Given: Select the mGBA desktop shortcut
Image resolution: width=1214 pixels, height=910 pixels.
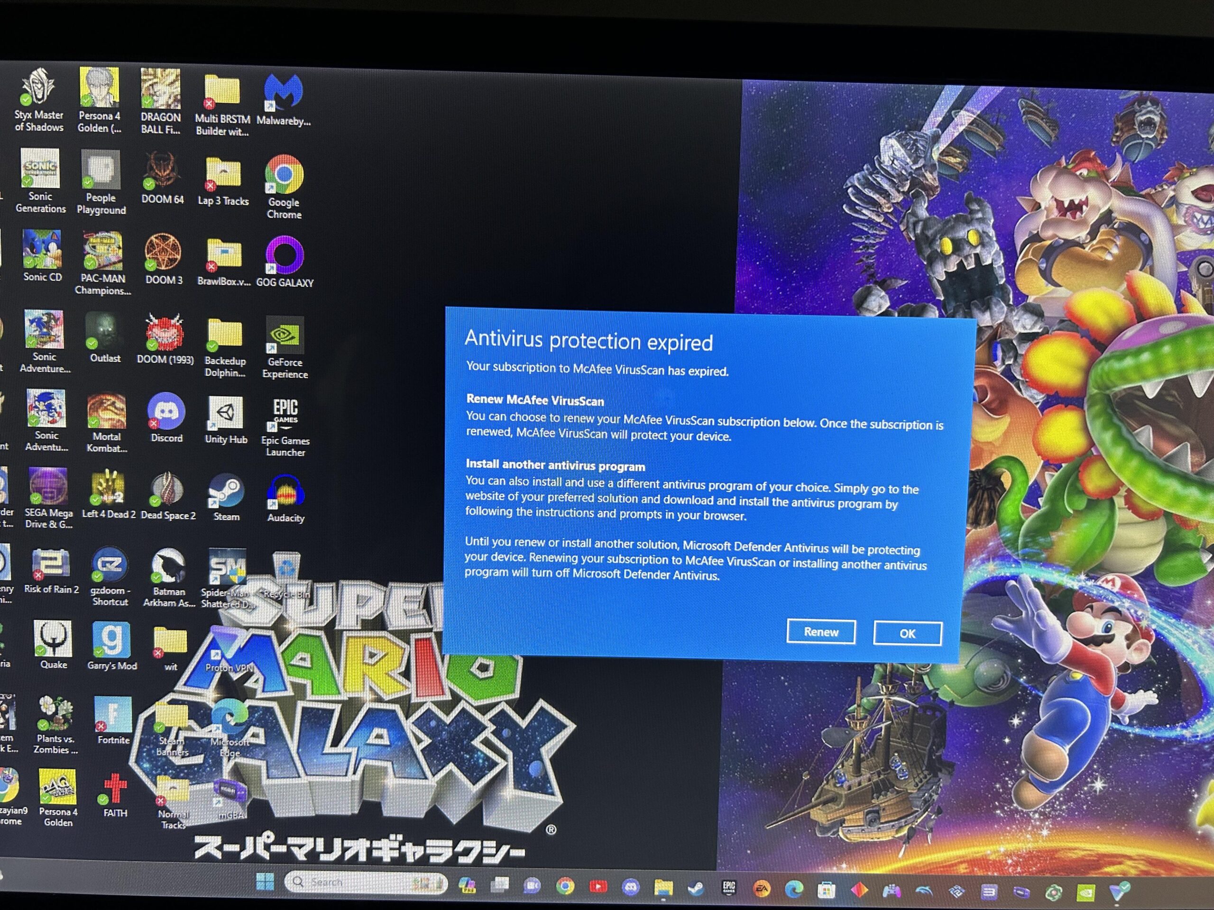Looking at the screenshot, I should [x=230, y=799].
